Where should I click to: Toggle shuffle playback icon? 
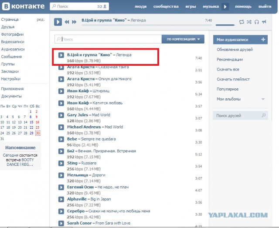pyautogui.click(x=249, y=22)
